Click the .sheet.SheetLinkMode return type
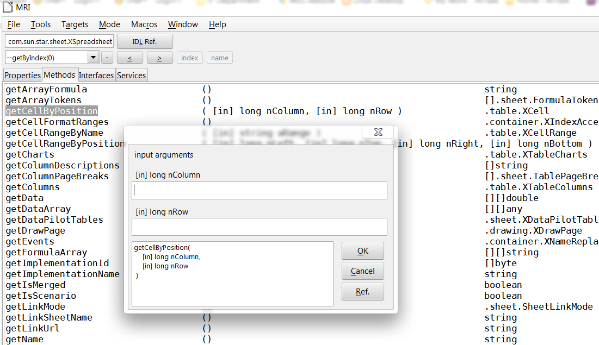Image resolution: width=599 pixels, height=345 pixels. pyautogui.click(x=539, y=307)
